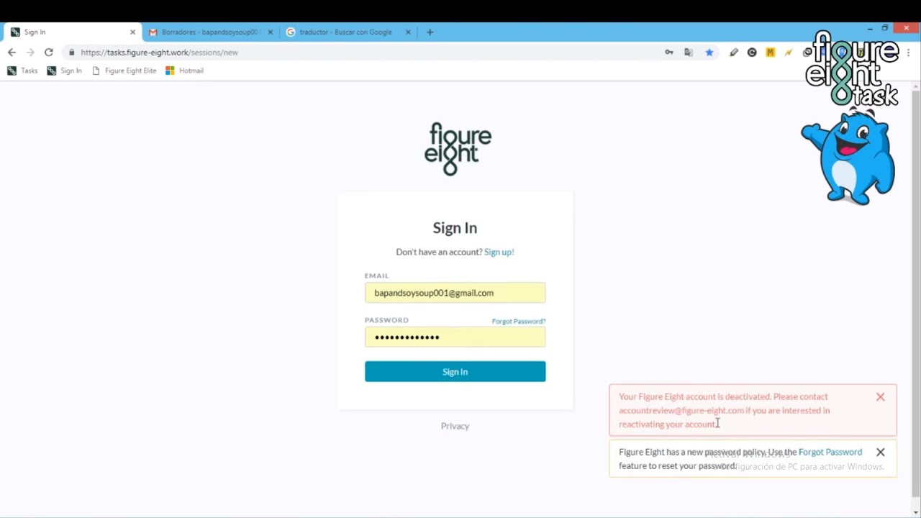921x518 pixels.
Task: Close the traductor Google tab
Action: click(408, 32)
